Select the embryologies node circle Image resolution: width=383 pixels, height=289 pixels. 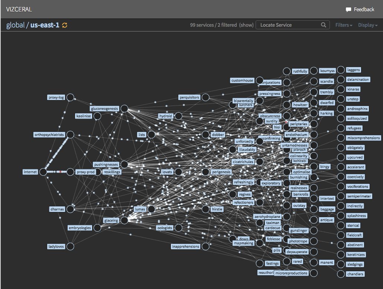(x=97, y=228)
